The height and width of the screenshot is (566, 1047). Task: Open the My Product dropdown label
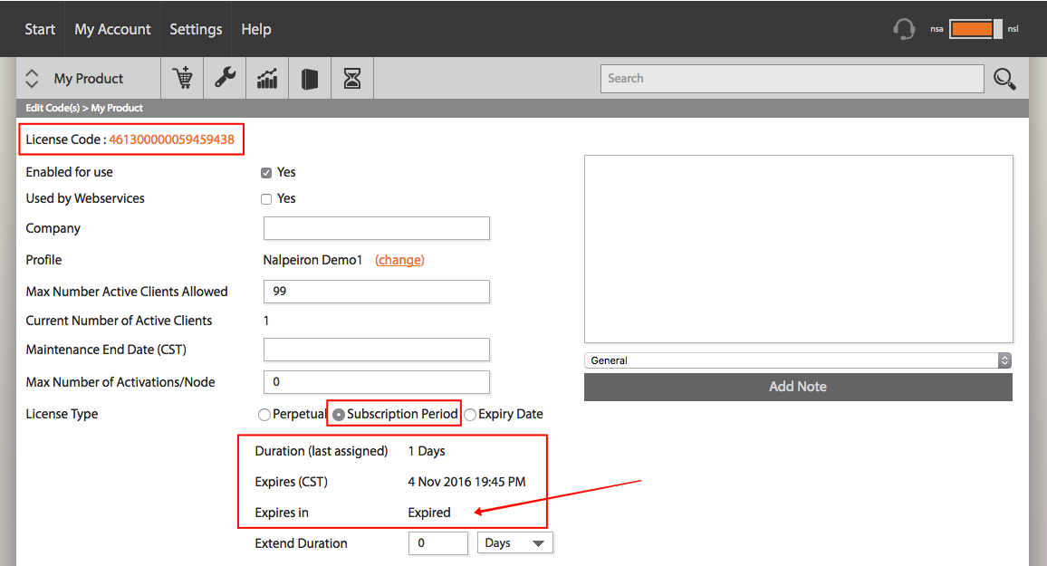point(89,79)
